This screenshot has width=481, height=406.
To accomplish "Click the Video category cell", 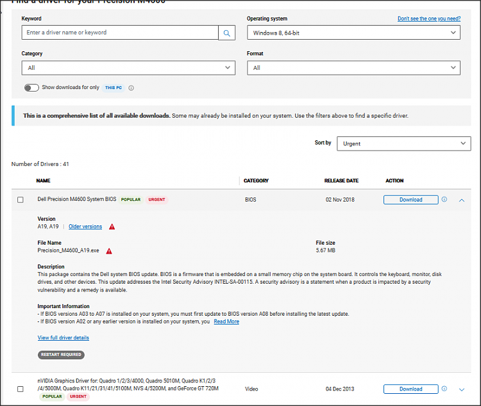I will (x=251, y=389).
